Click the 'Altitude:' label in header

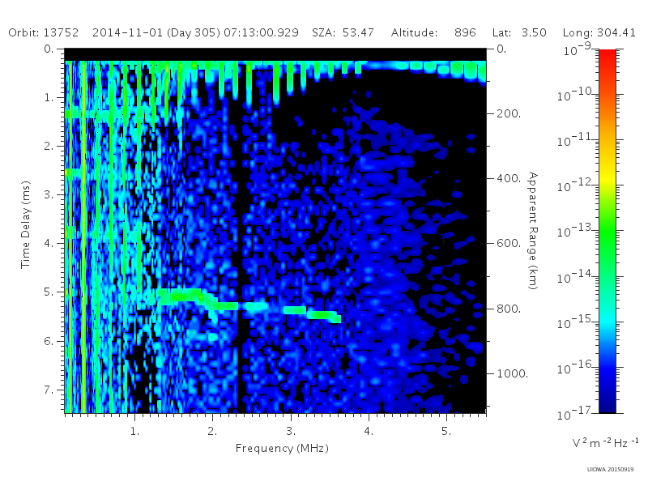tap(414, 32)
